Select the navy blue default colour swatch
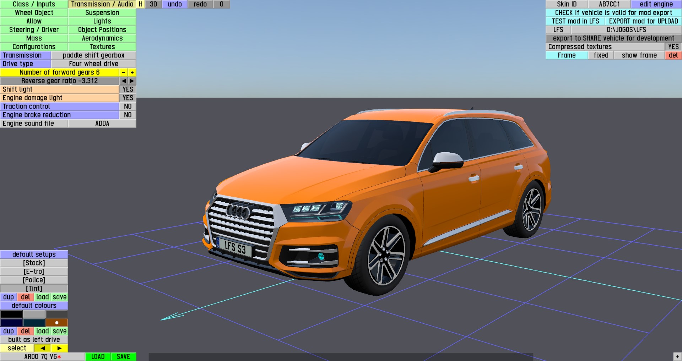This screenshot has height=361, width=682. tap(11, 323)
